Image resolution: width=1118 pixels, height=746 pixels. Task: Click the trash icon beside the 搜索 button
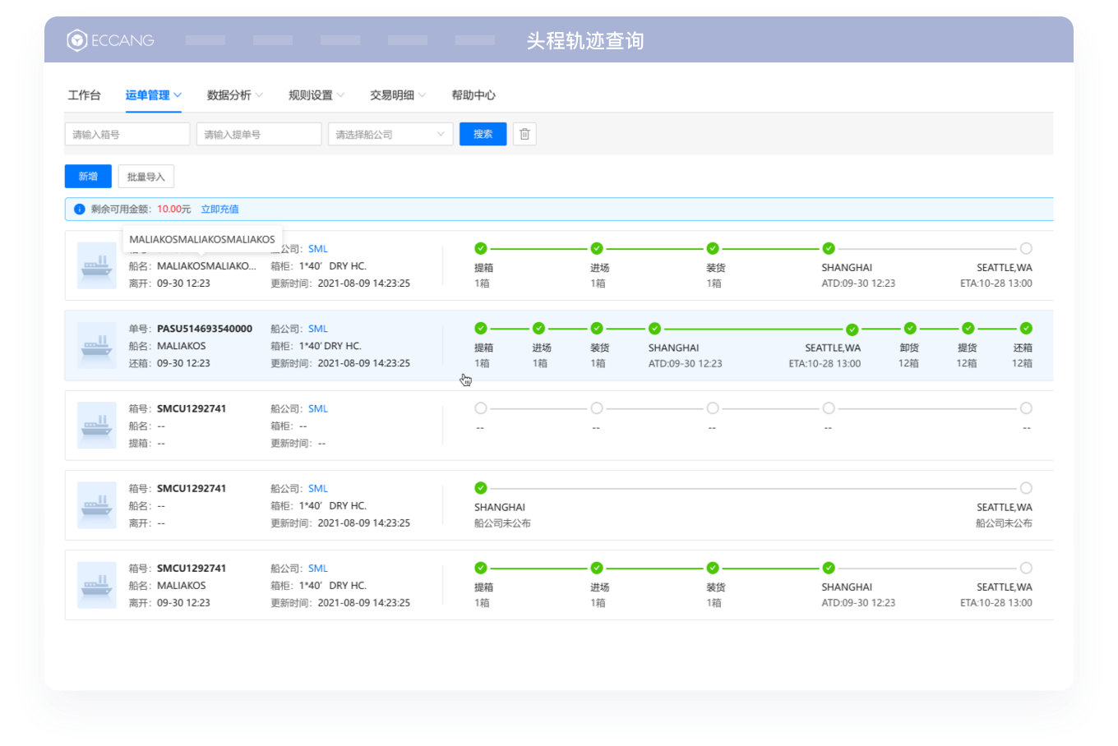pos(524,134)
